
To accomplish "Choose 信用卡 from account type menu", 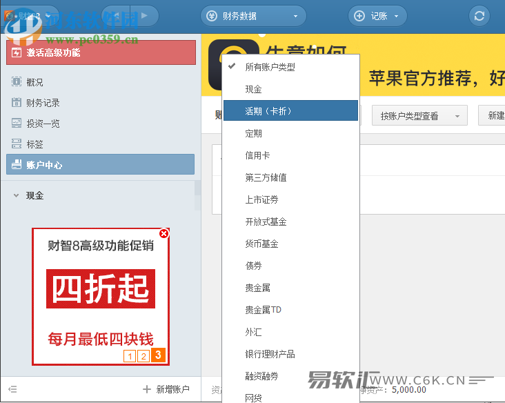I will pos(257,155).
